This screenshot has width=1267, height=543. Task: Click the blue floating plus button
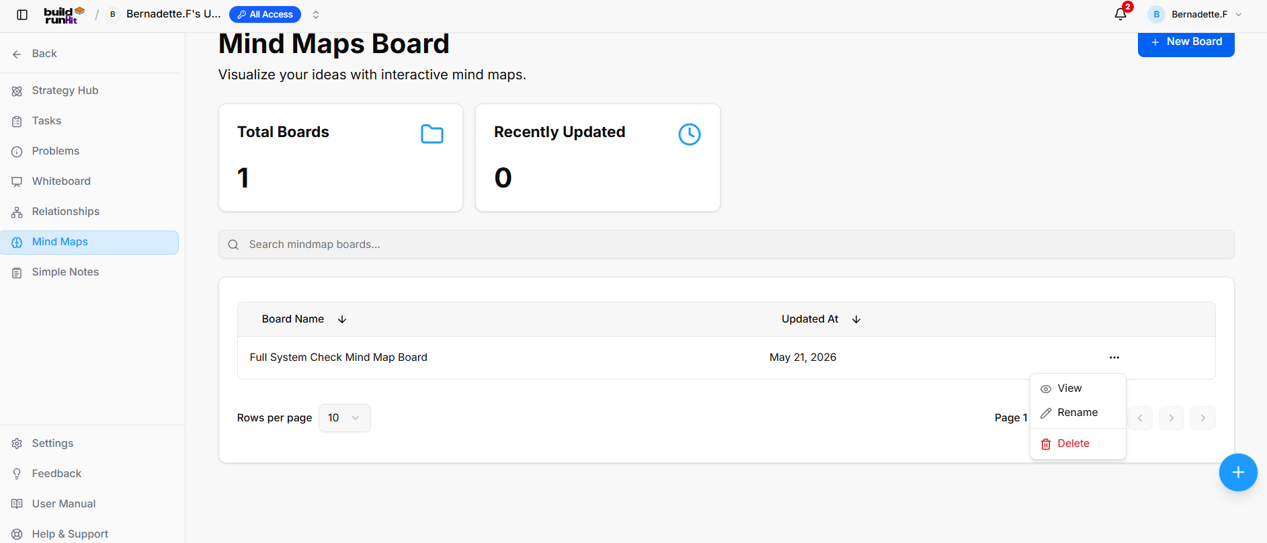(x=1238, y=472)
